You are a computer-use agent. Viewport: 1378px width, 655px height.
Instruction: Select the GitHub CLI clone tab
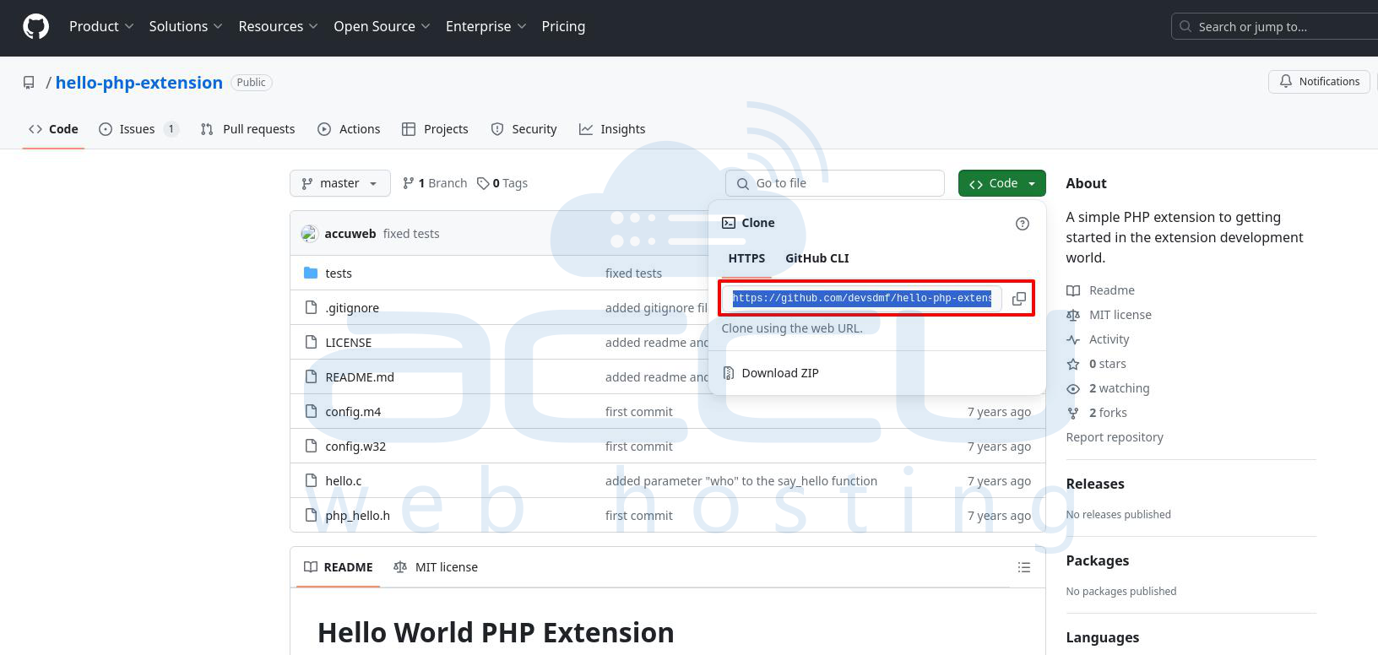point(817,258)
